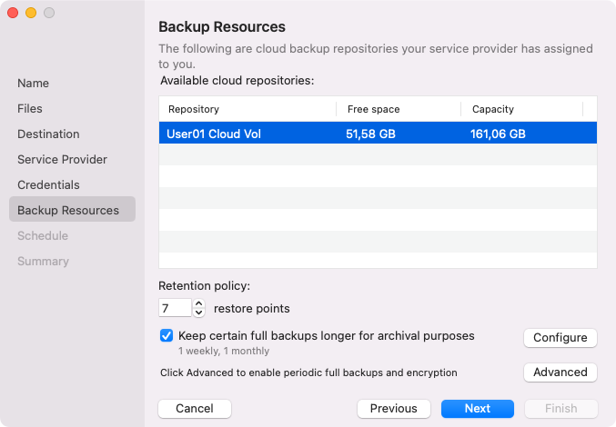Open Advanced backup settings

(x=560, y=372)
